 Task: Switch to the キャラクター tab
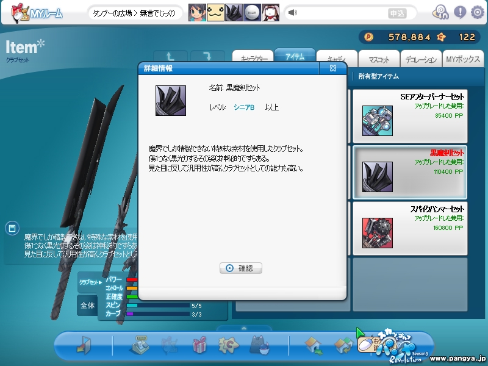pyautogui.click(x=253, y=59)
